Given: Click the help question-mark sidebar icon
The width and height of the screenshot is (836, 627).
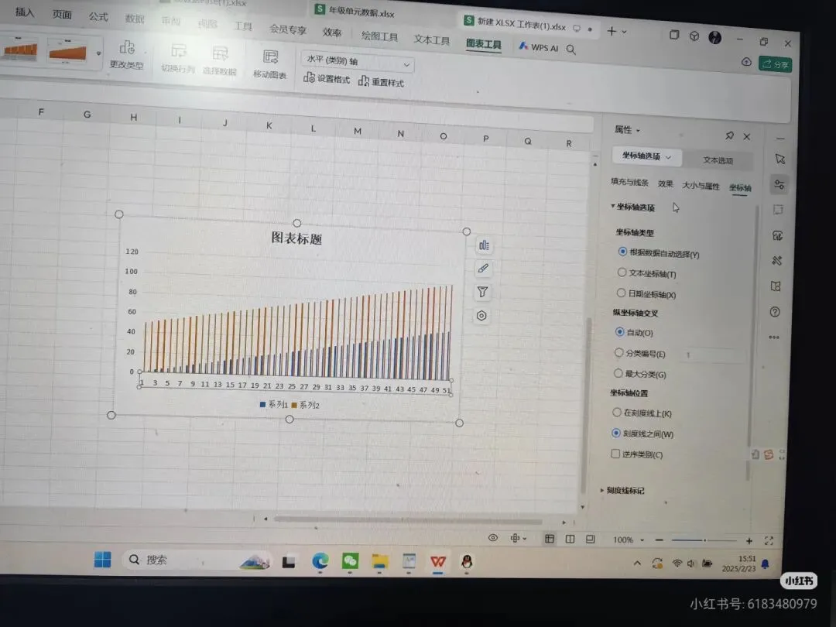Looking at the screenshot, I should click(x=775, y=312).
